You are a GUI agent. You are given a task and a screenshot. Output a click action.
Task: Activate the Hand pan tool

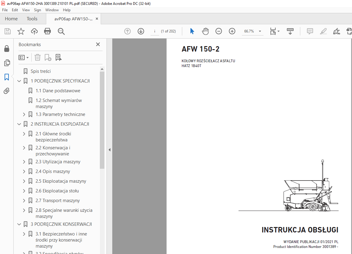[205, 31]
